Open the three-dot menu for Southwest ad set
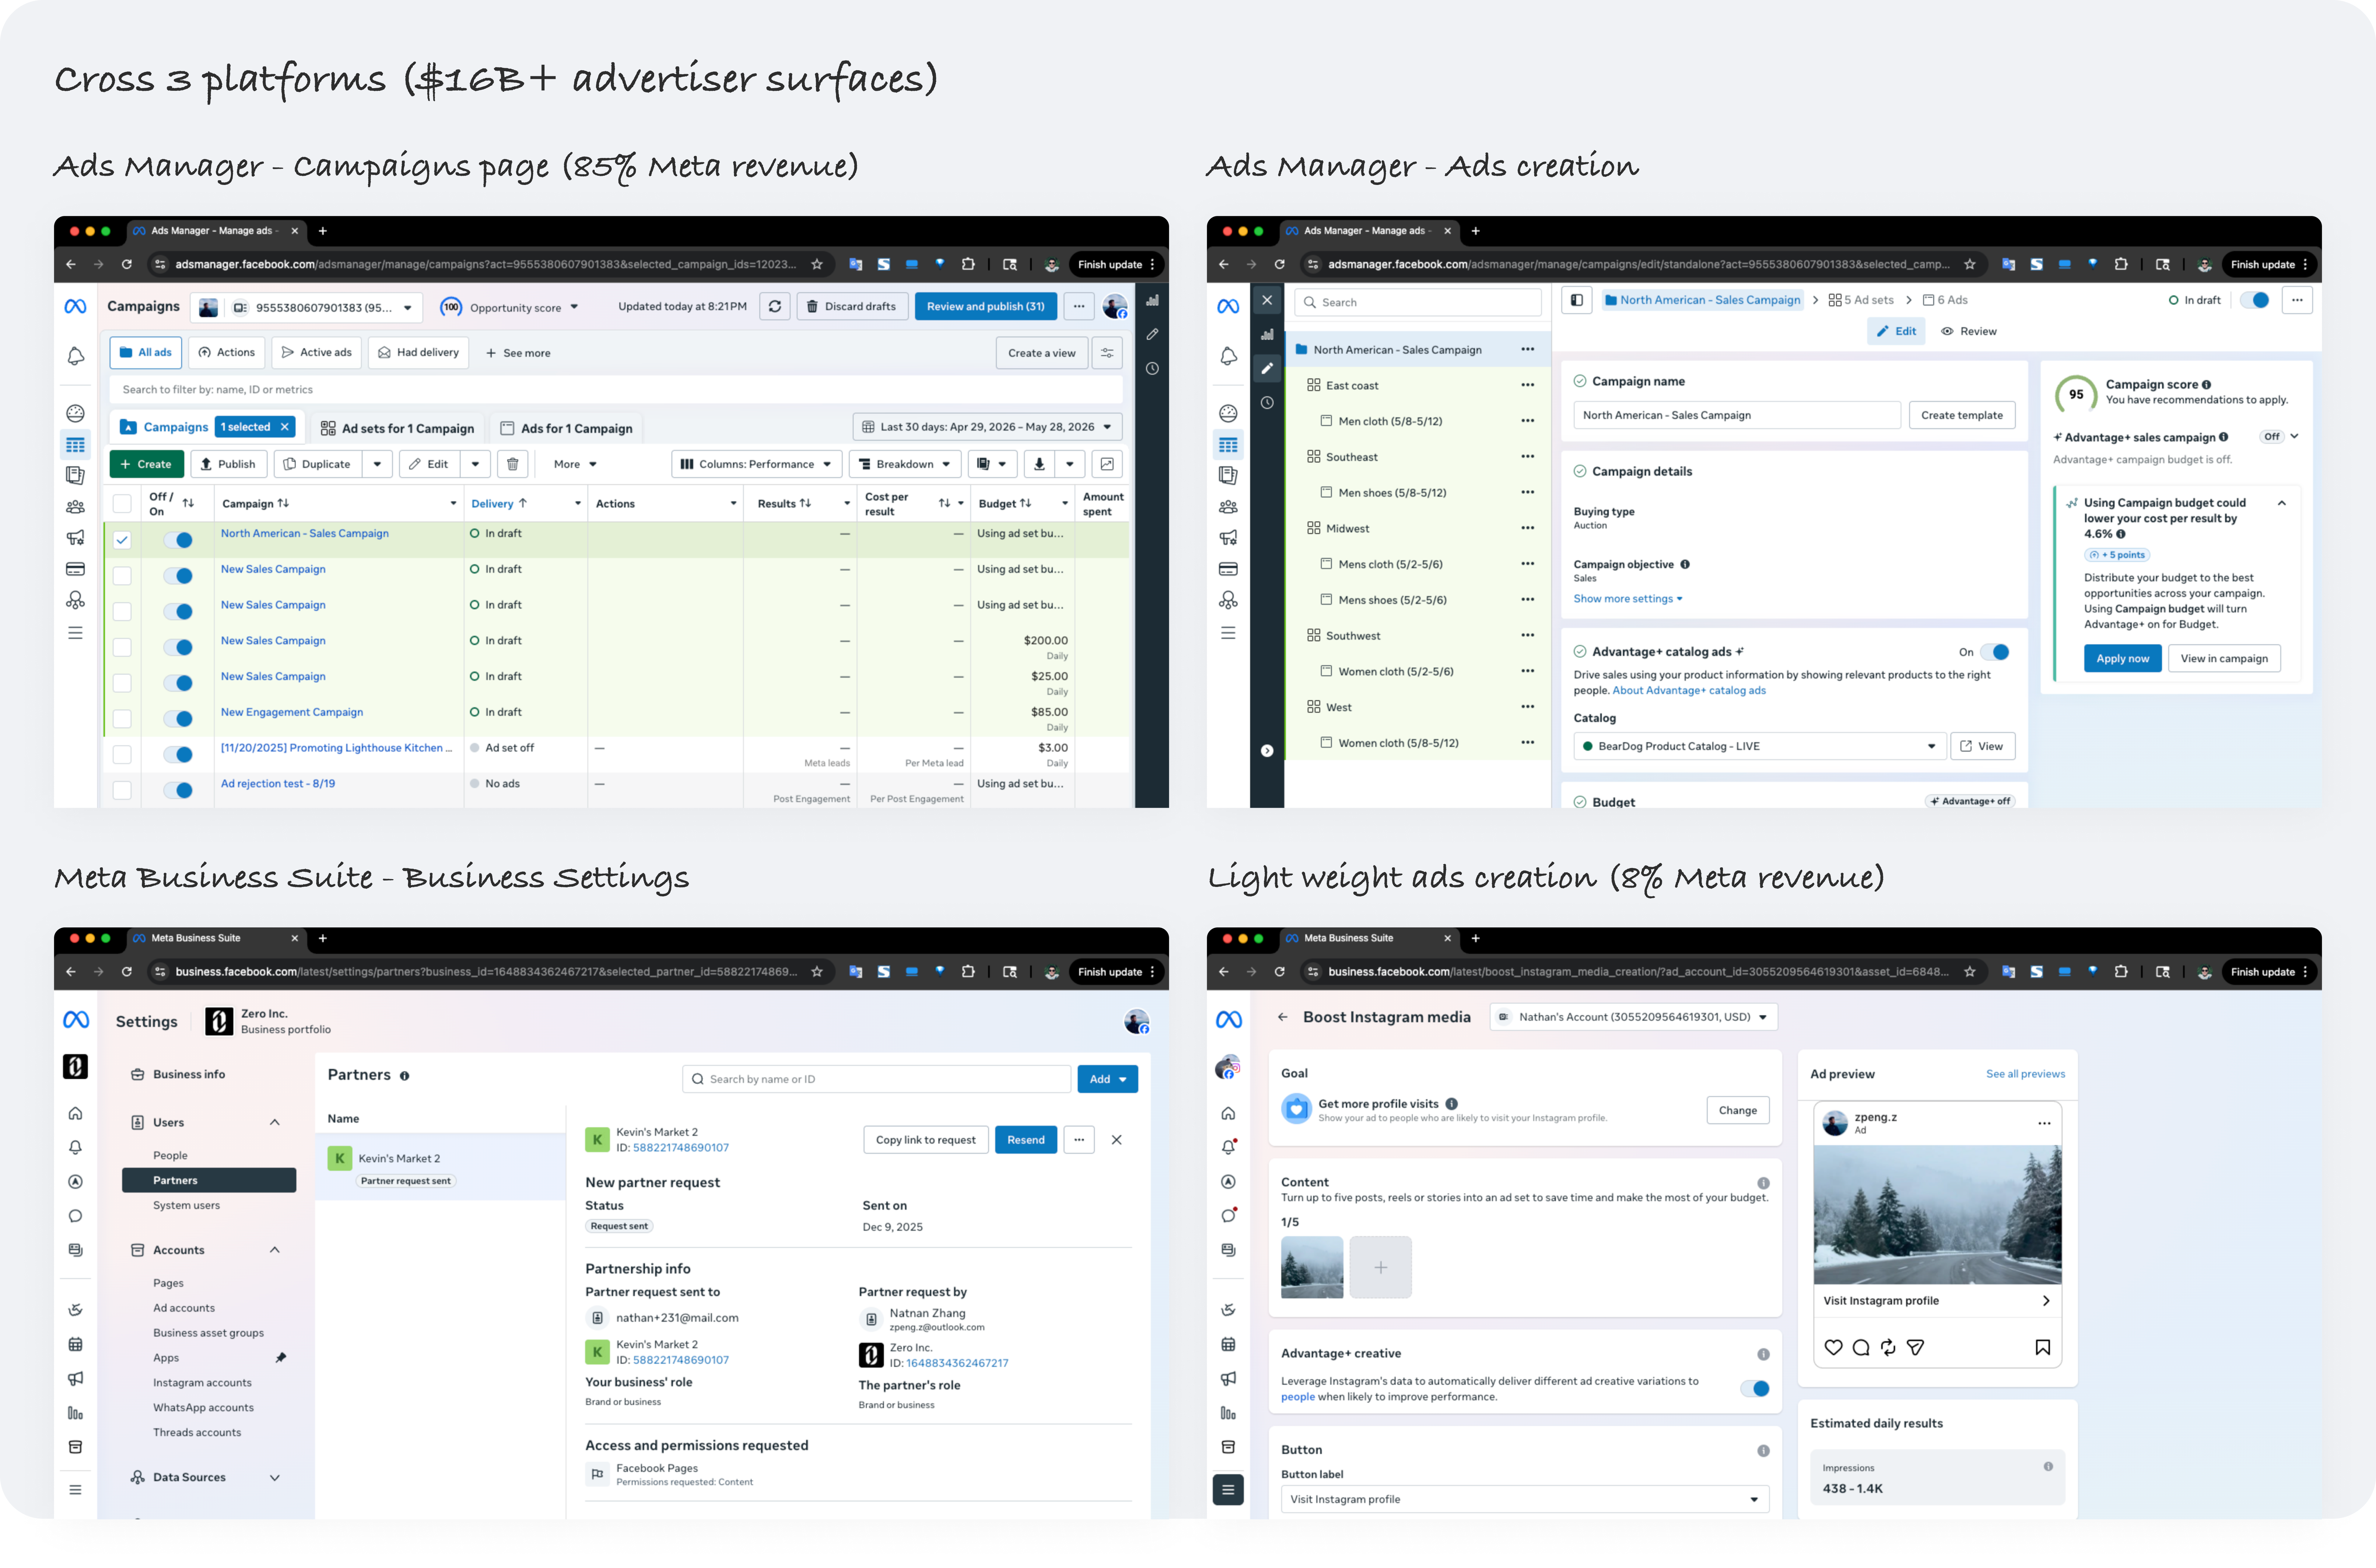This screenshot has width=2376, height=1568. tap(1528, 635)
